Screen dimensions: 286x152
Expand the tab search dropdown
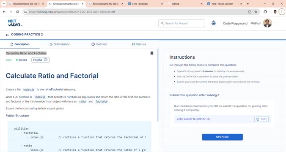pos(4,4)
